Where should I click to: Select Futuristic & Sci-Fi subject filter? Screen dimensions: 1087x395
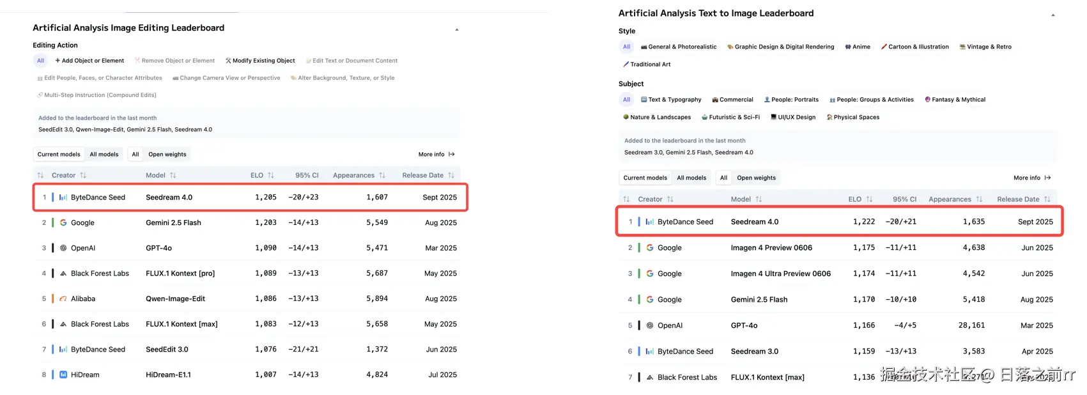[x=730, y=117]
